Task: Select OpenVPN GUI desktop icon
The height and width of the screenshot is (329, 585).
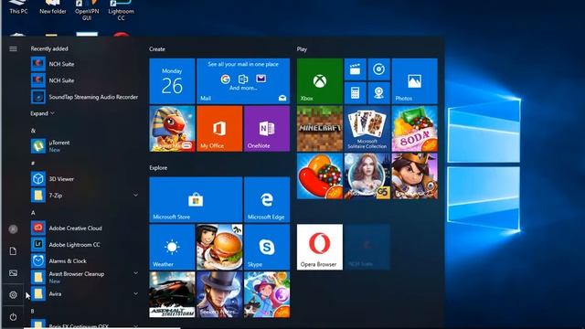Action: pos(87,10)
